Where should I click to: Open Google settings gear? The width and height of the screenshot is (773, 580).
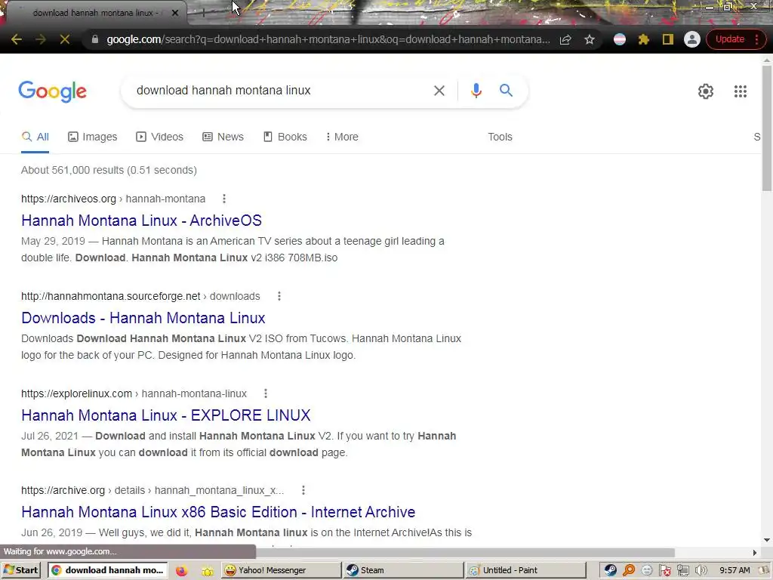tap(706, 91)
